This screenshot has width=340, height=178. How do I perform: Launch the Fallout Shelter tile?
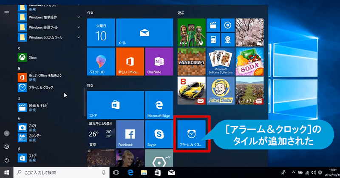[221, 90]
